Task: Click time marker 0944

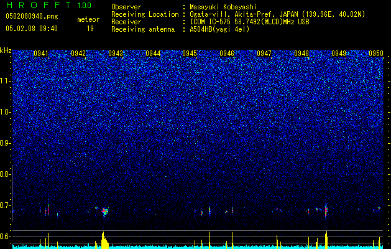Action: click(x=153, y=54)
